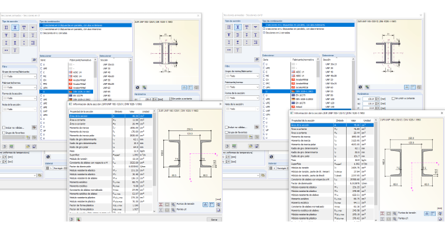The image size is (445, 234).
Task: Click the Excel export icon in left info window
Action: pos(78,219)
